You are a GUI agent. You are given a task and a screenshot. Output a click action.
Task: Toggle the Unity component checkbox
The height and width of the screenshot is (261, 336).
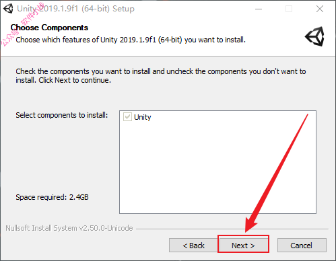[127, 117]
